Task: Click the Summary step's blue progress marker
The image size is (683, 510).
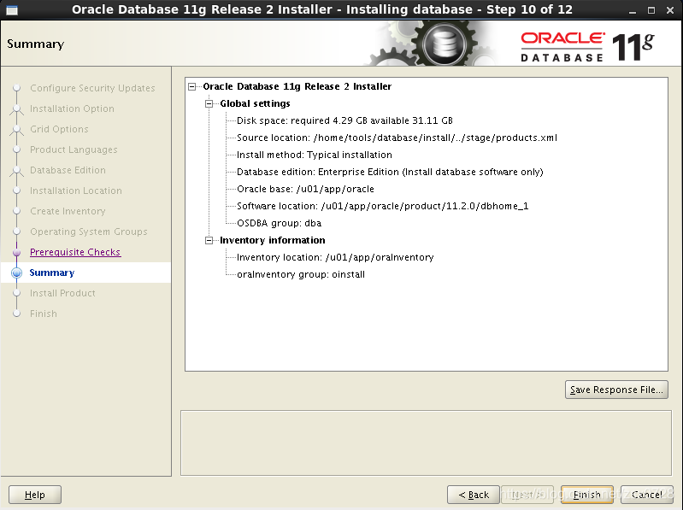Action: (16, 273)
